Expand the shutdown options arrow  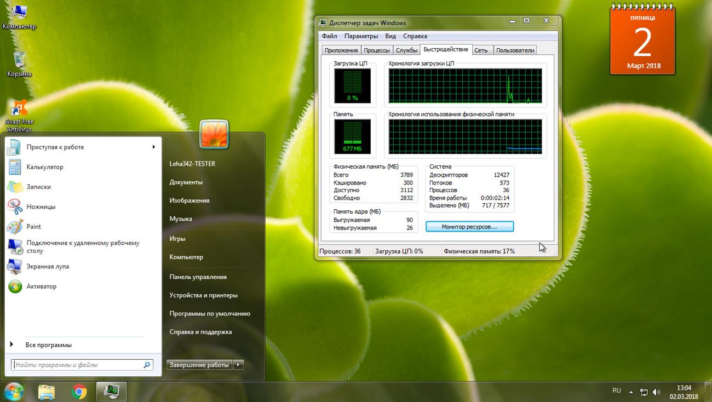pos(238,365)
